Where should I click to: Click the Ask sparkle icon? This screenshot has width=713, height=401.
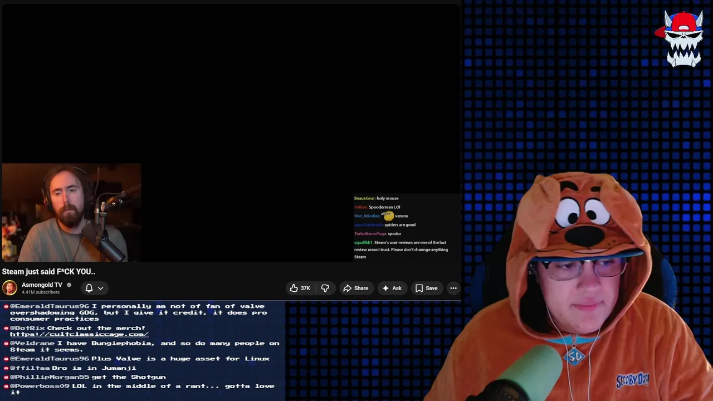click(x=385, y=288)
